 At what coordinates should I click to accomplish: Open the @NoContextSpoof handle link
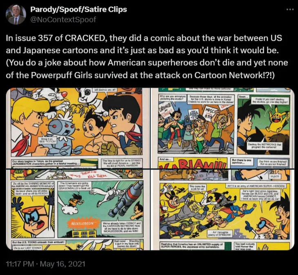63,20
